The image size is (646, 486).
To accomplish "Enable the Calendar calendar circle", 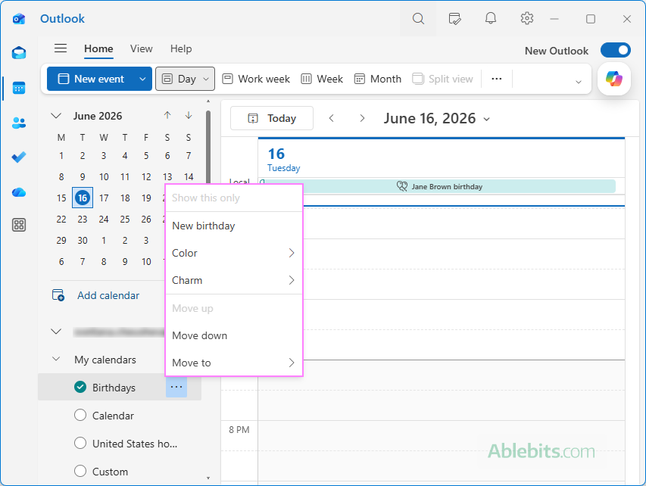I will [80, 415].
